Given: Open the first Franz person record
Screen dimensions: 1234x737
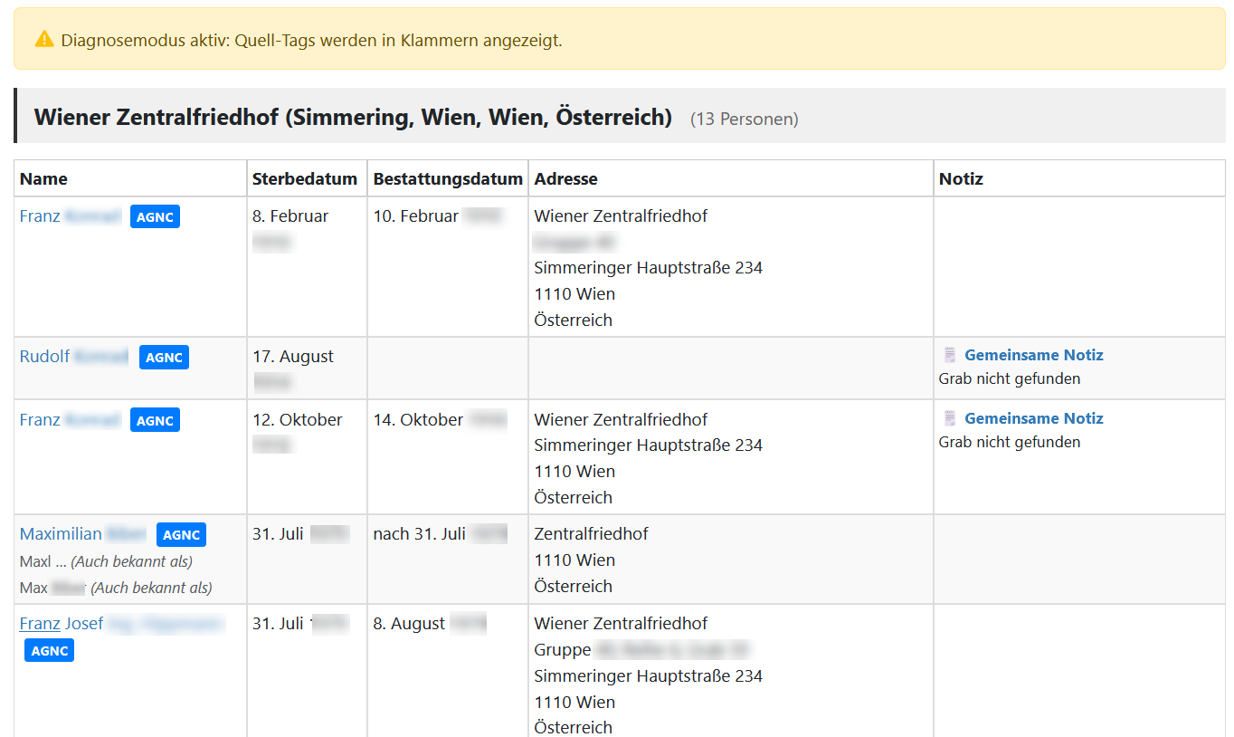Looking at the screenshot, I should pyautogui.click(x=39, y=215).
